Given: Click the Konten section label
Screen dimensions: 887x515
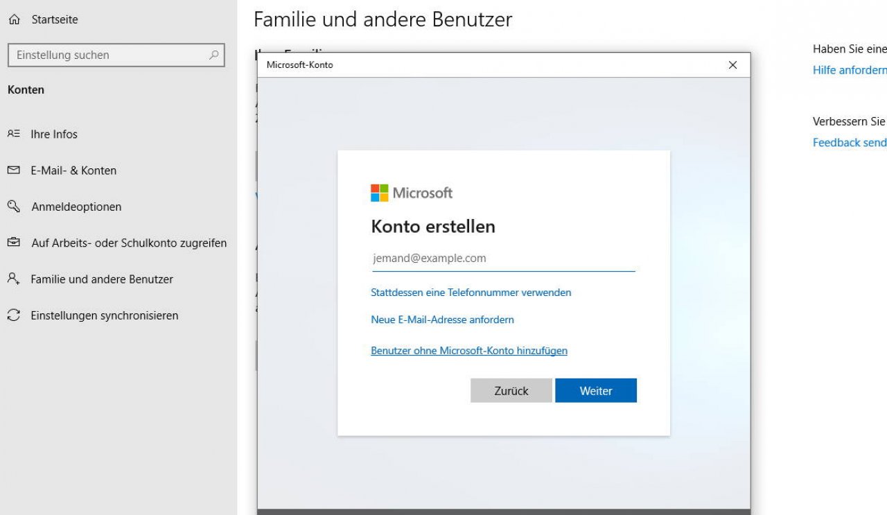Looking at the screenshot, I should [26, 89].
